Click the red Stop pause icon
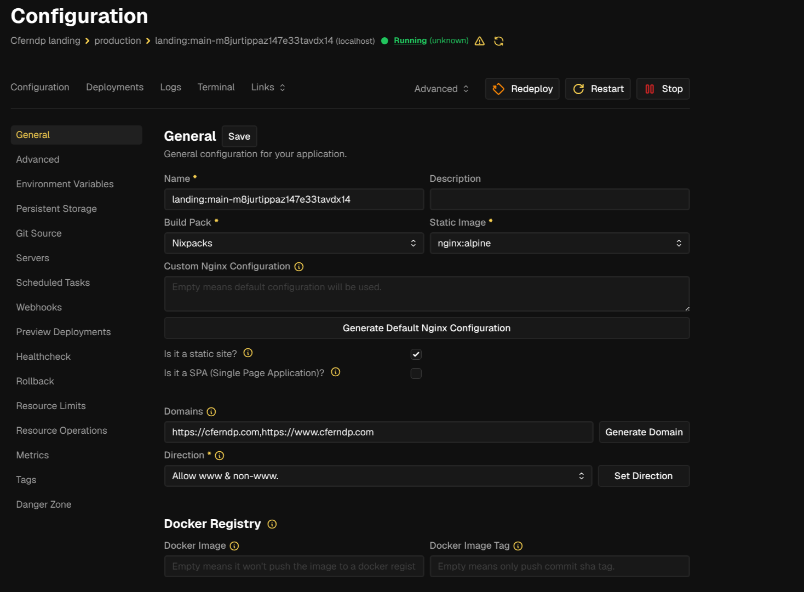Image resolution: width=804 pixels, height=592 pixels. [650, 89]
